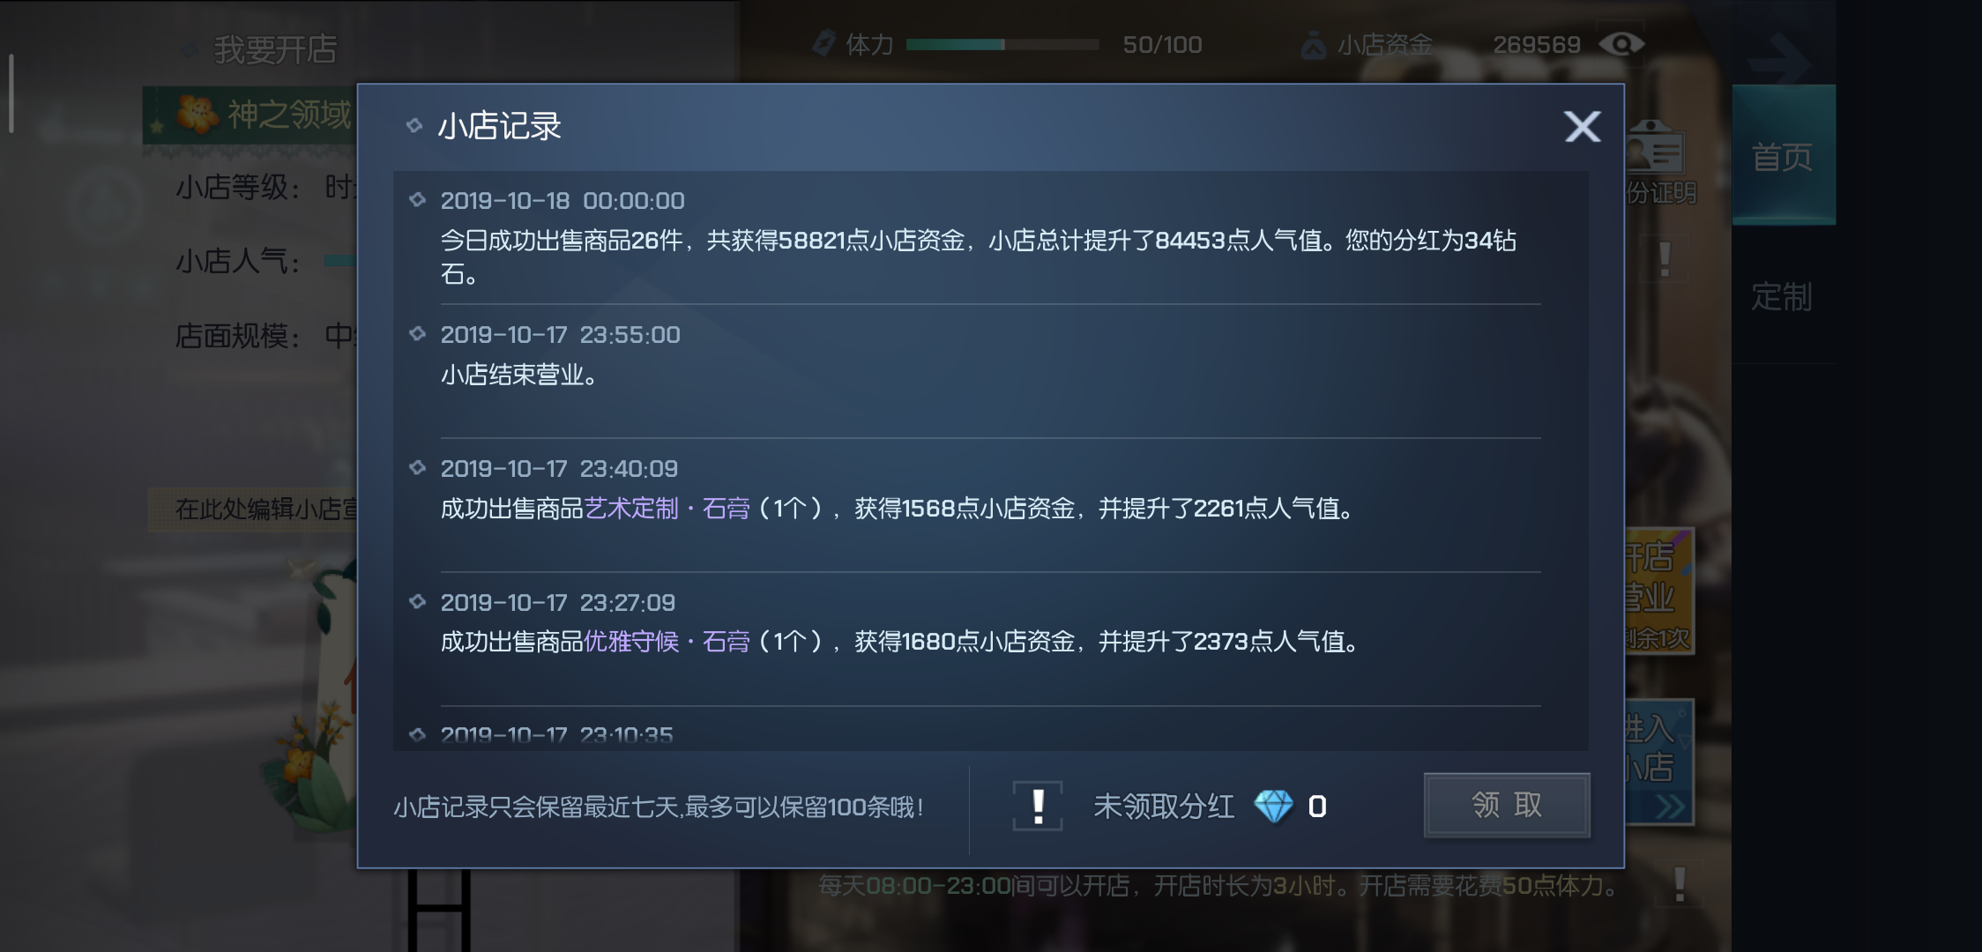Tap the 体力 stamina icon

tap(824, 43)
